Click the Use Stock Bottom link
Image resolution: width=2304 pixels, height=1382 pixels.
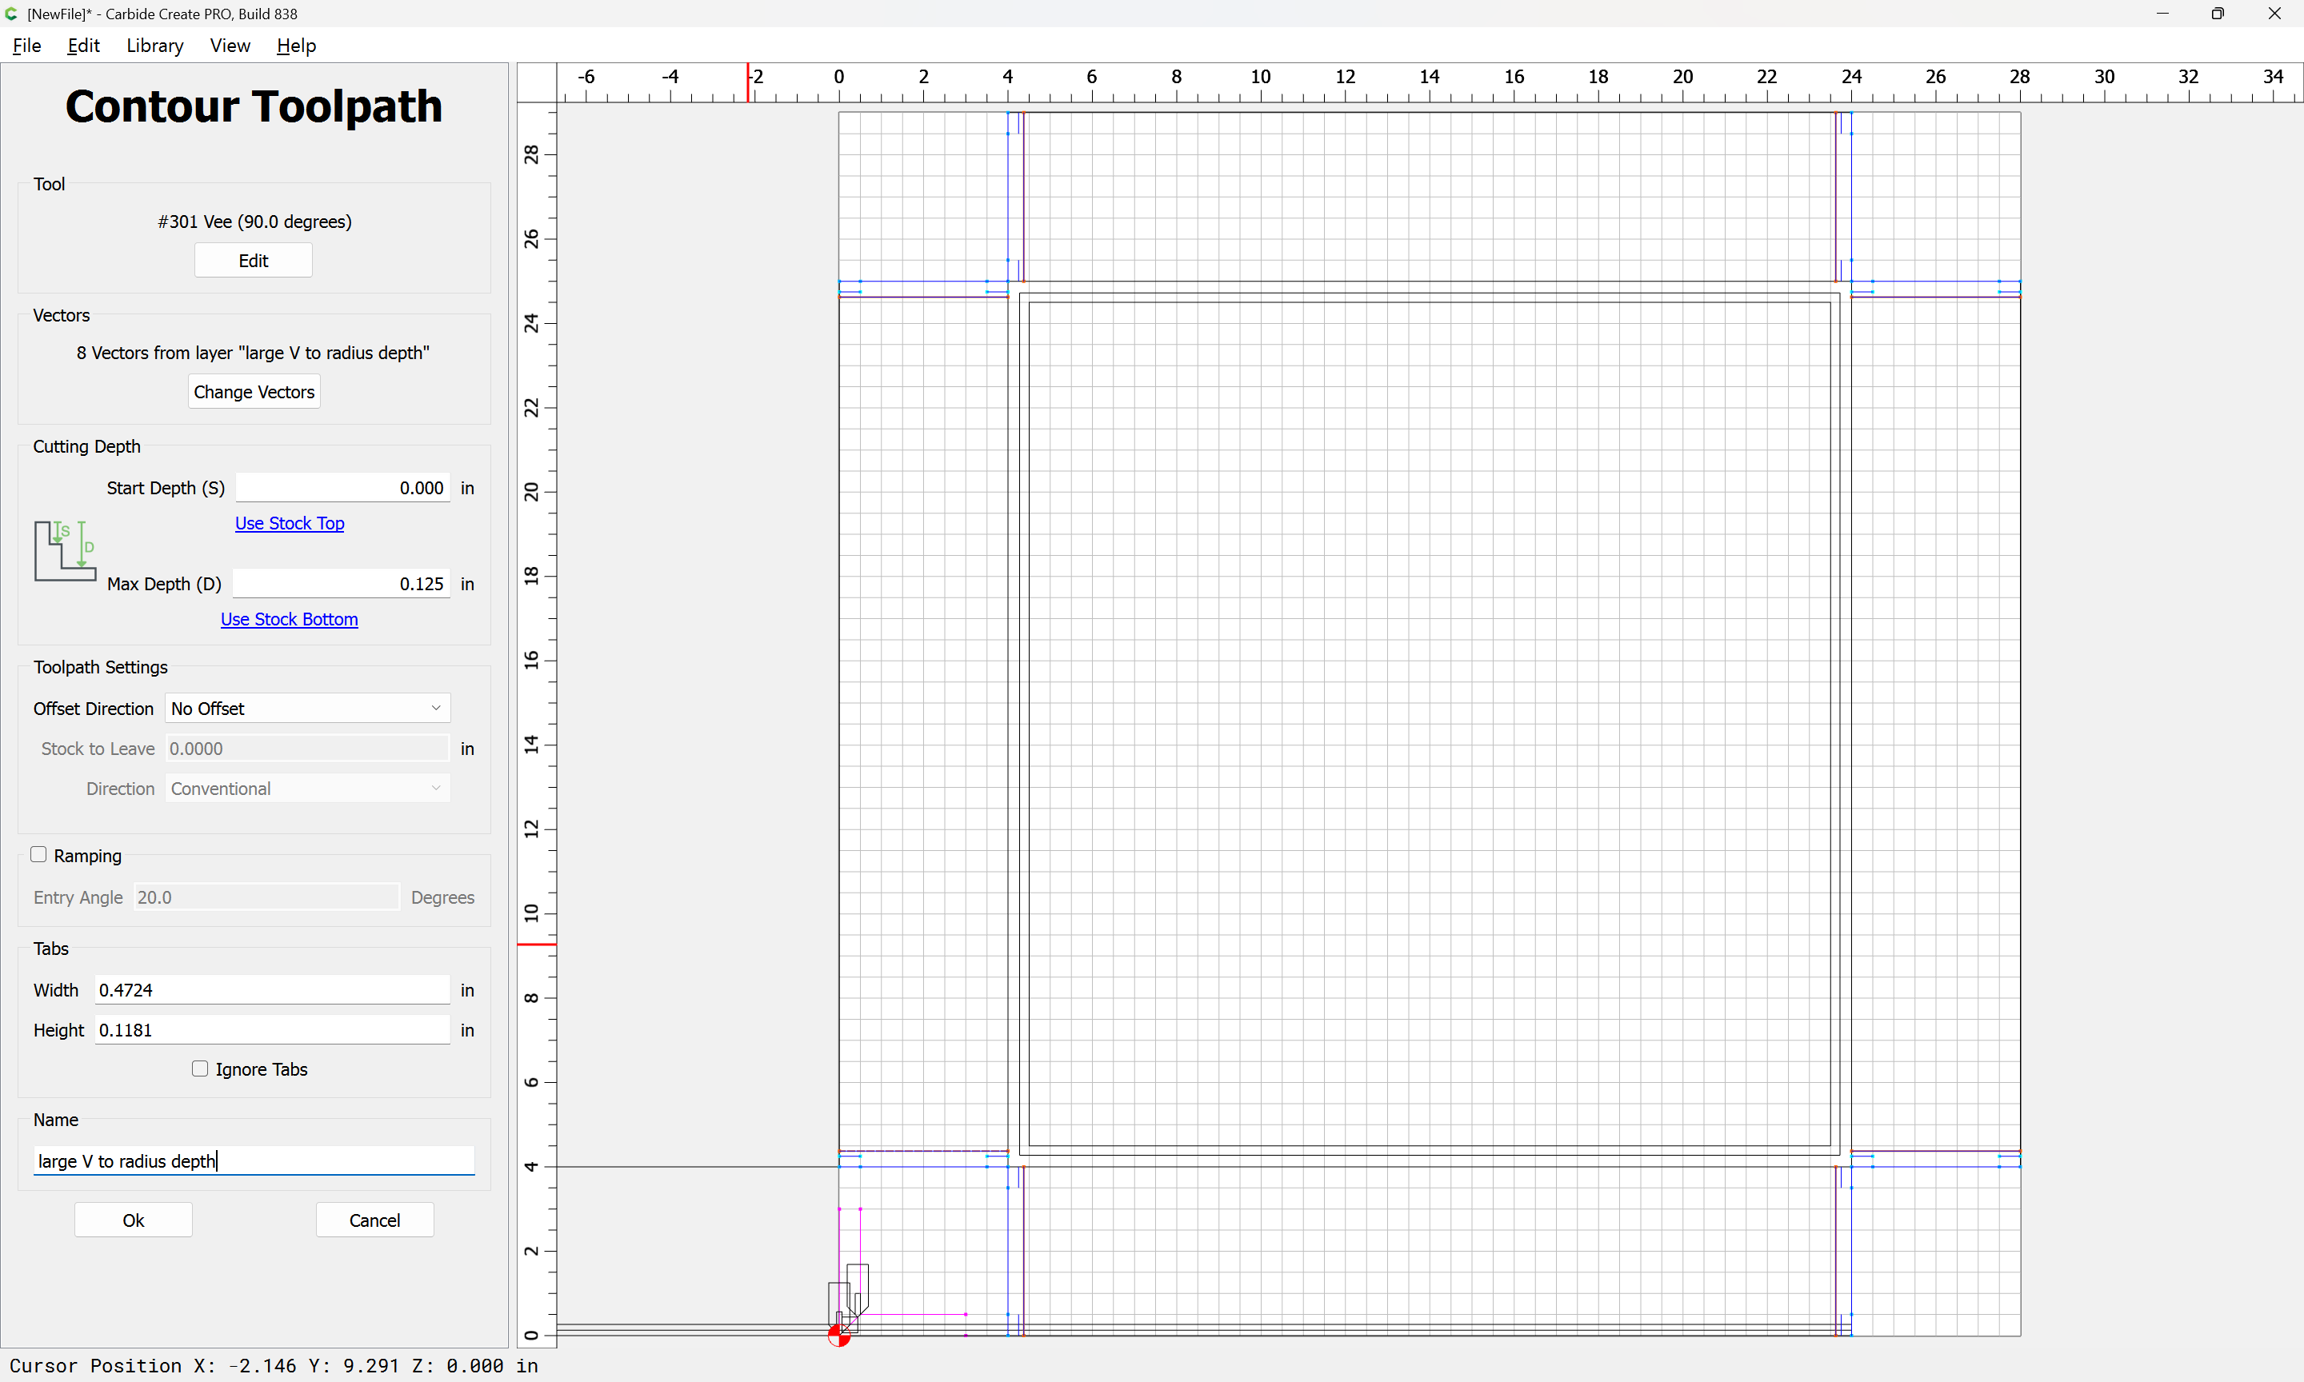289,619
